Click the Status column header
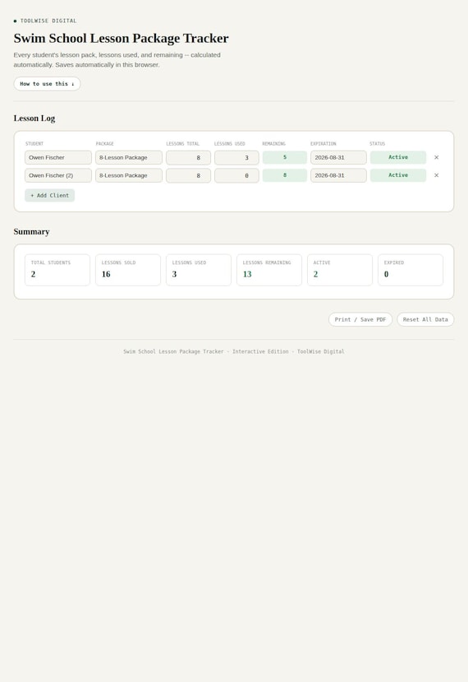Image resolution: width=468 pixels, height=682 pixels. click(377, 143)
